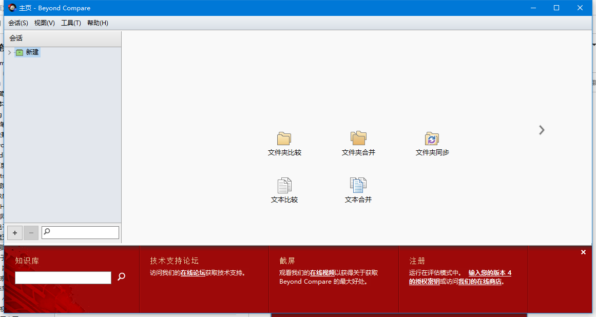Maximize the Beyond Compare window
Image resolution: width=596 pixels, height=317 pixels.
556,8
